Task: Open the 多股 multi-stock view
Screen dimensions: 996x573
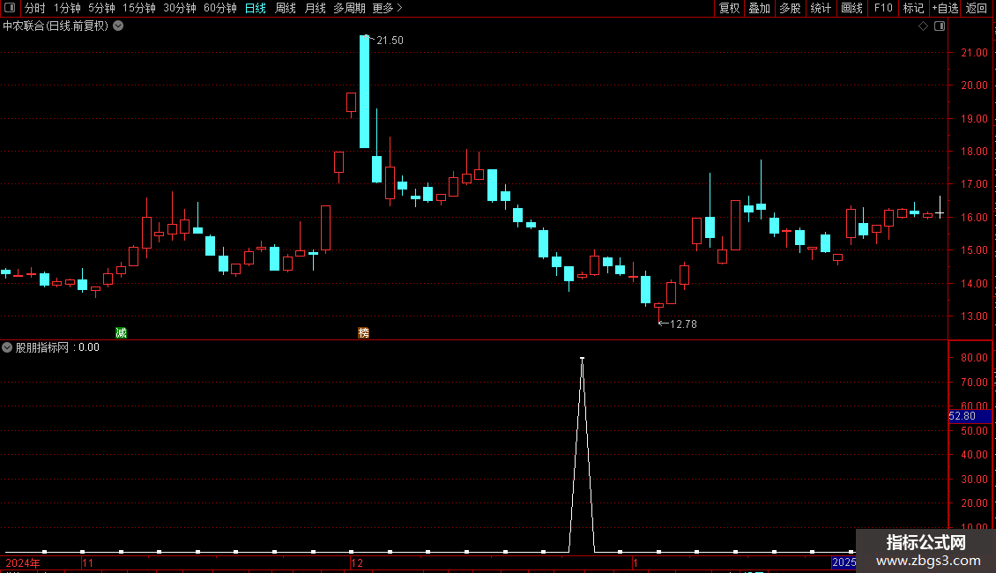Action: click(790, 8)
